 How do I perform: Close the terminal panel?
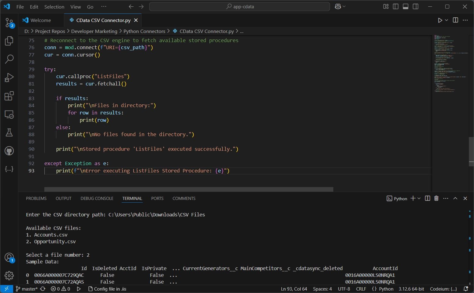pos(465,198)
